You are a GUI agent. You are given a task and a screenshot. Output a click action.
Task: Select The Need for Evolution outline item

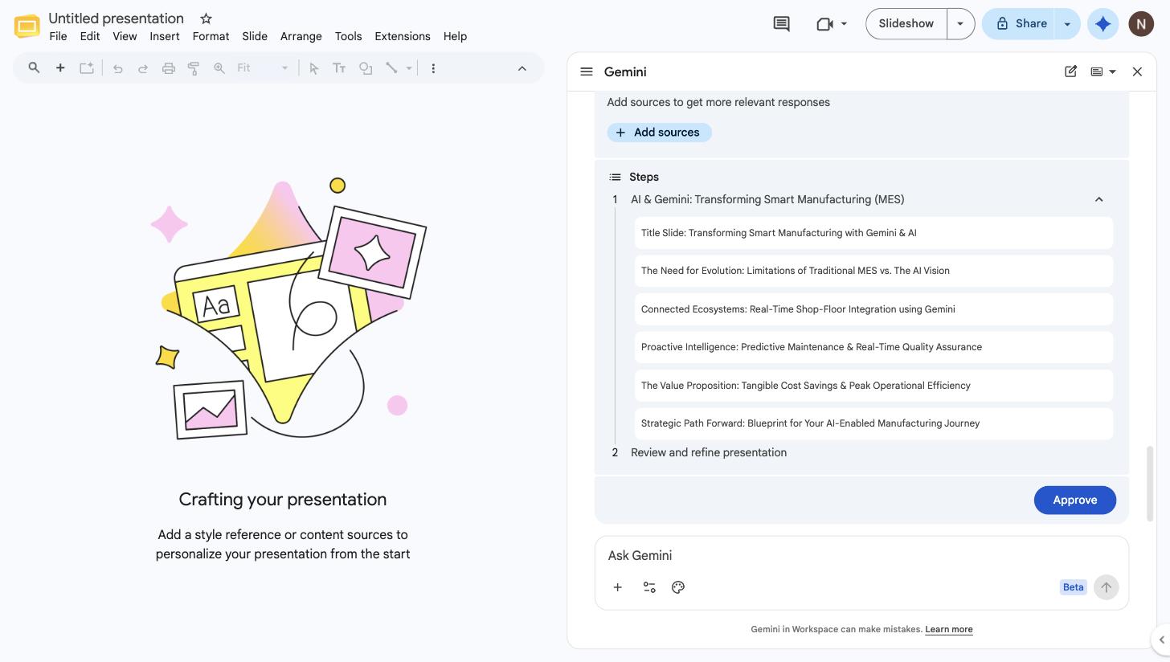pos(873,271)
